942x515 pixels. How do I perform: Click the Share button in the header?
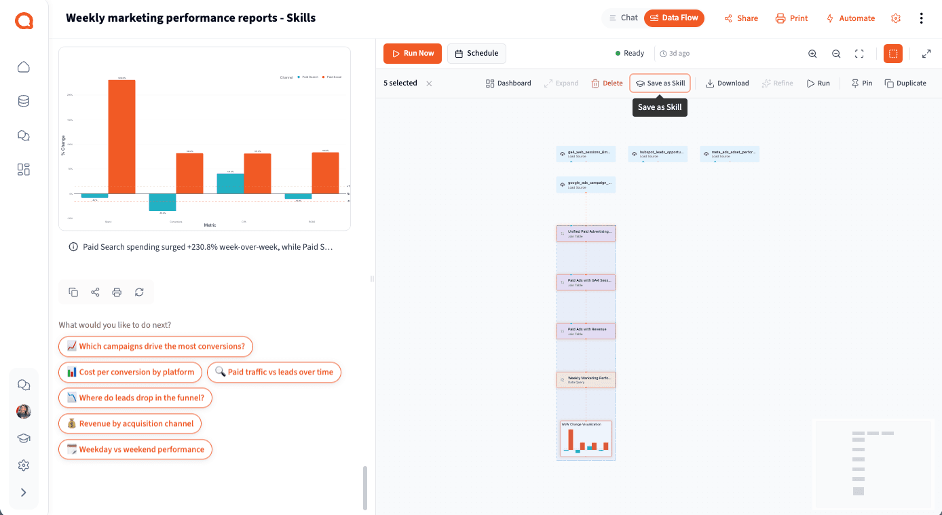pyautogui.click(x=741, y=18)
